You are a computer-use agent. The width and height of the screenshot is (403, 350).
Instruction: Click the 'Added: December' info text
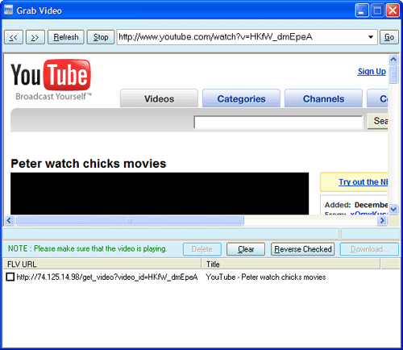356,205
